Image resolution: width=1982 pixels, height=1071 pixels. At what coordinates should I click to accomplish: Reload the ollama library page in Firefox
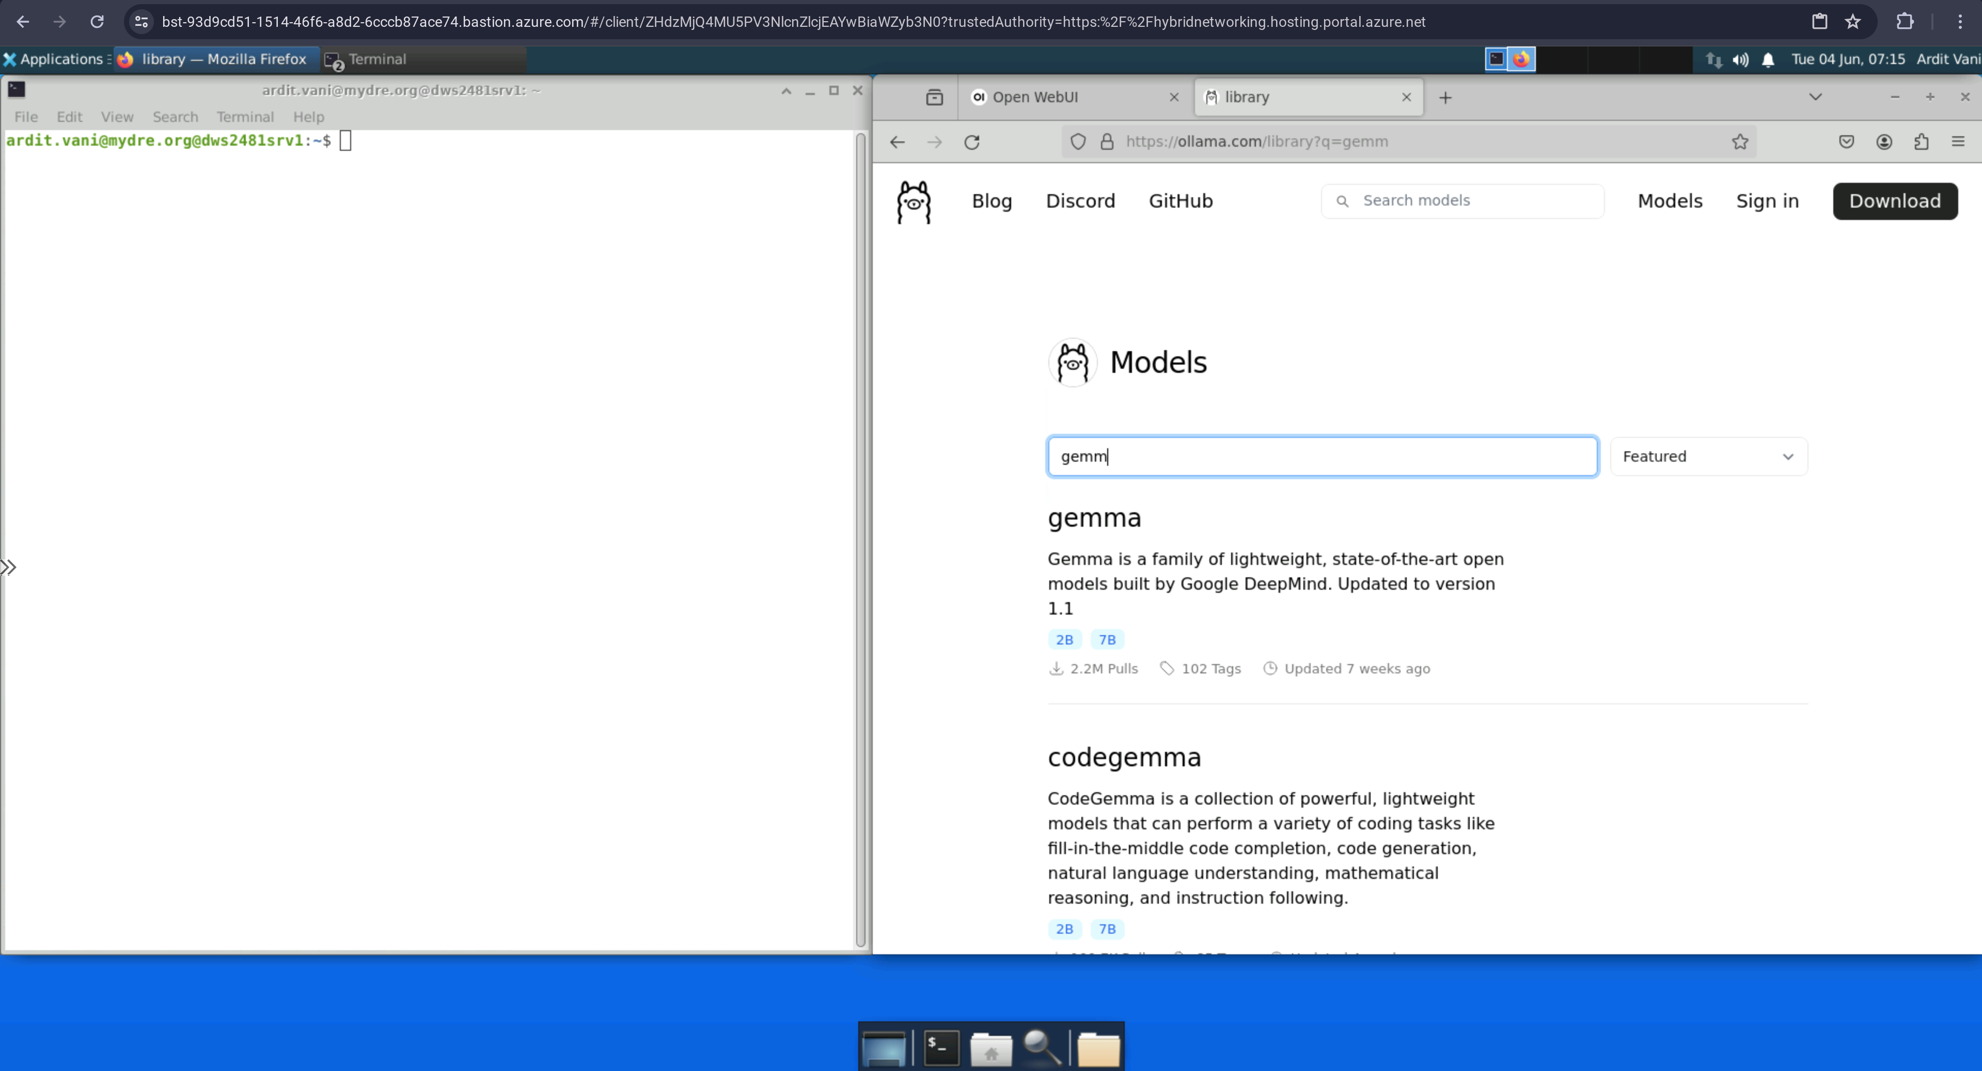pos(972,143)
